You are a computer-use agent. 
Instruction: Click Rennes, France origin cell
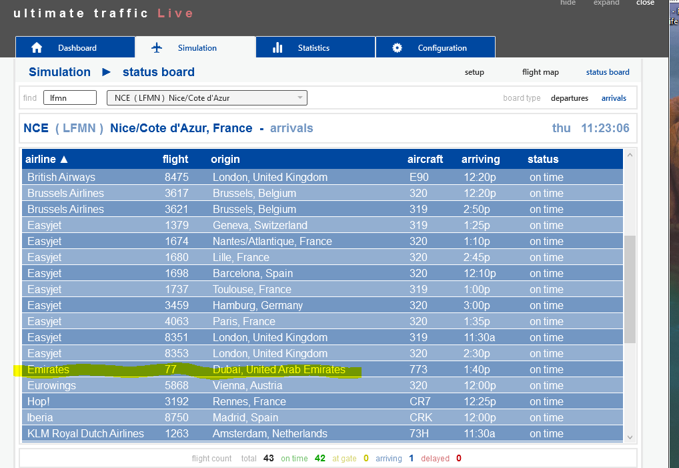click(249, 402)
